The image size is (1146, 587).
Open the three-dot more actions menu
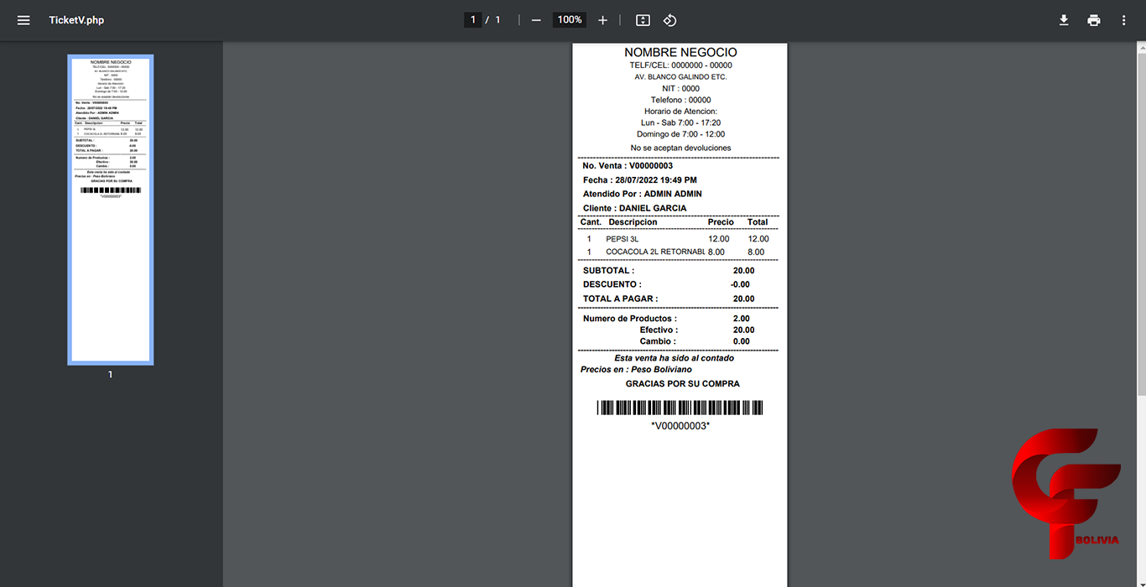coord(1124,20)
